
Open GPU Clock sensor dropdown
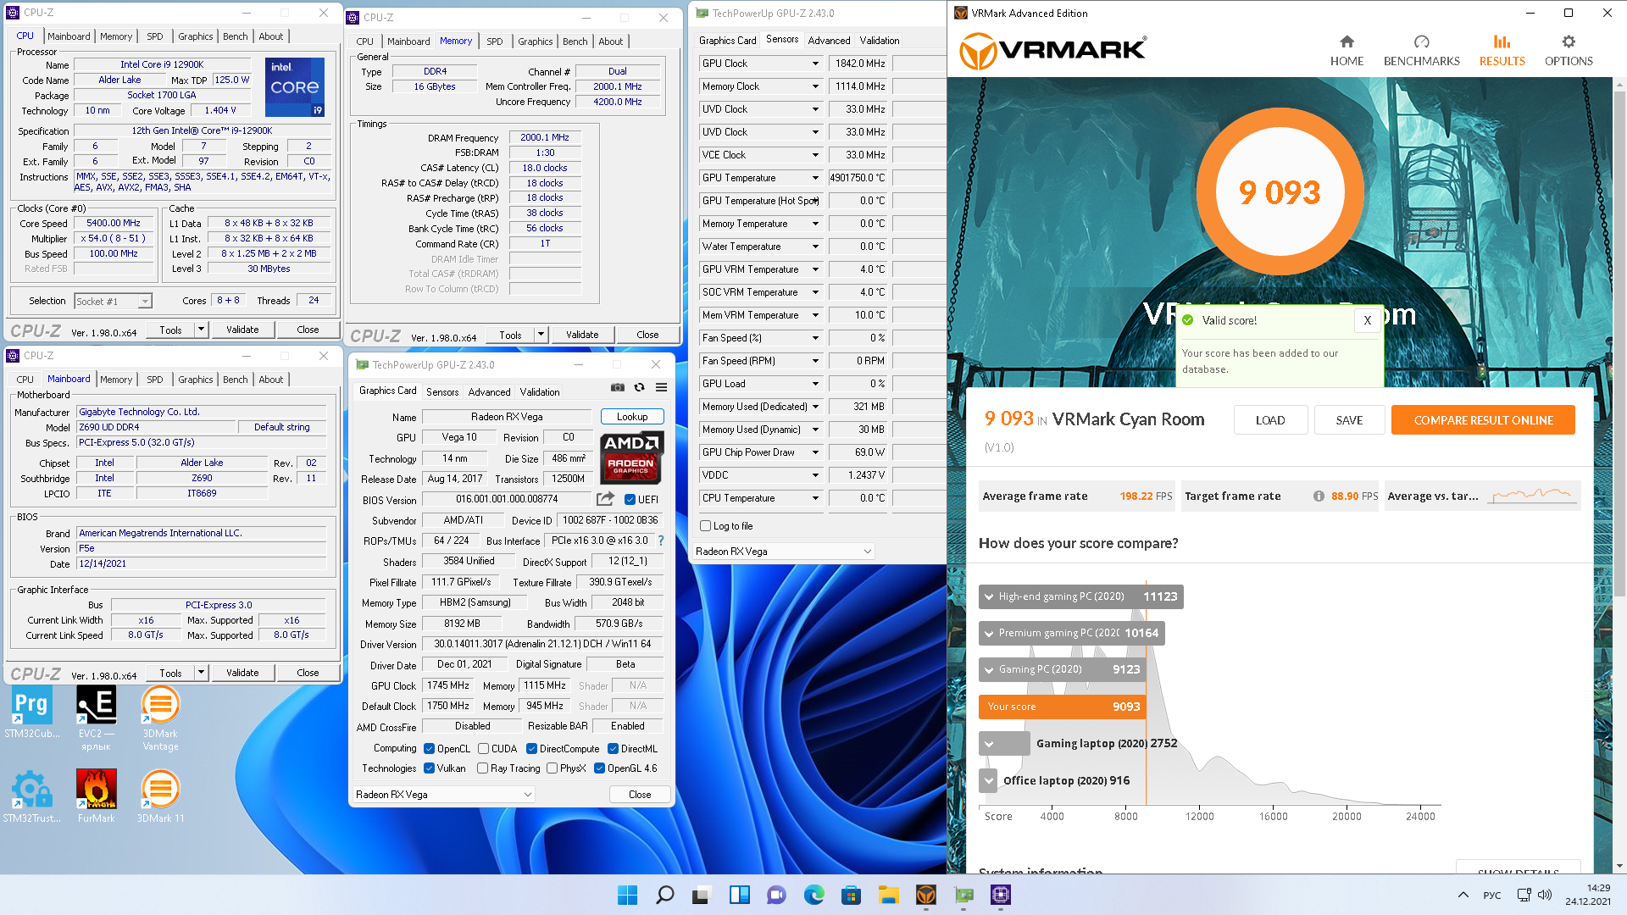tap(815, 64)
